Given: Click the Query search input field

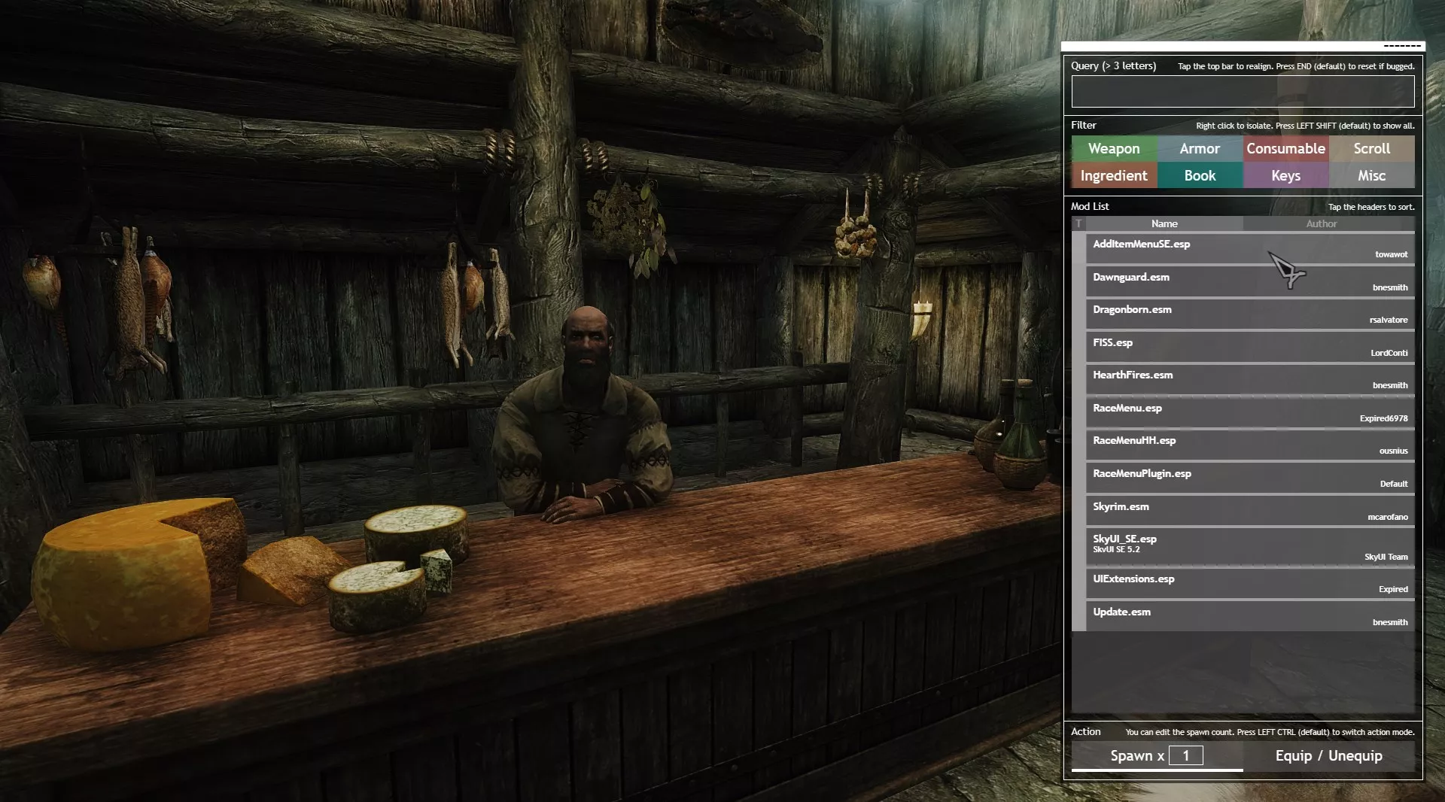Looking at the screenshot, I should click(1243, 92).
